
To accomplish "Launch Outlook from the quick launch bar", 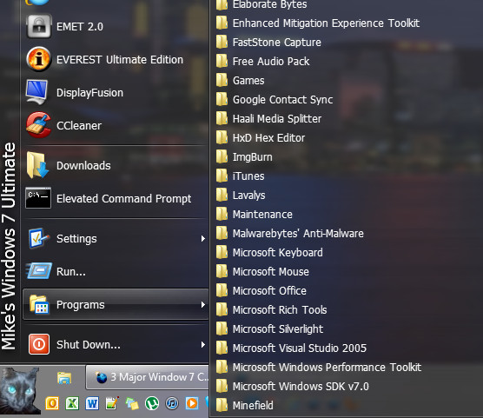I will [x=52, y=403].
